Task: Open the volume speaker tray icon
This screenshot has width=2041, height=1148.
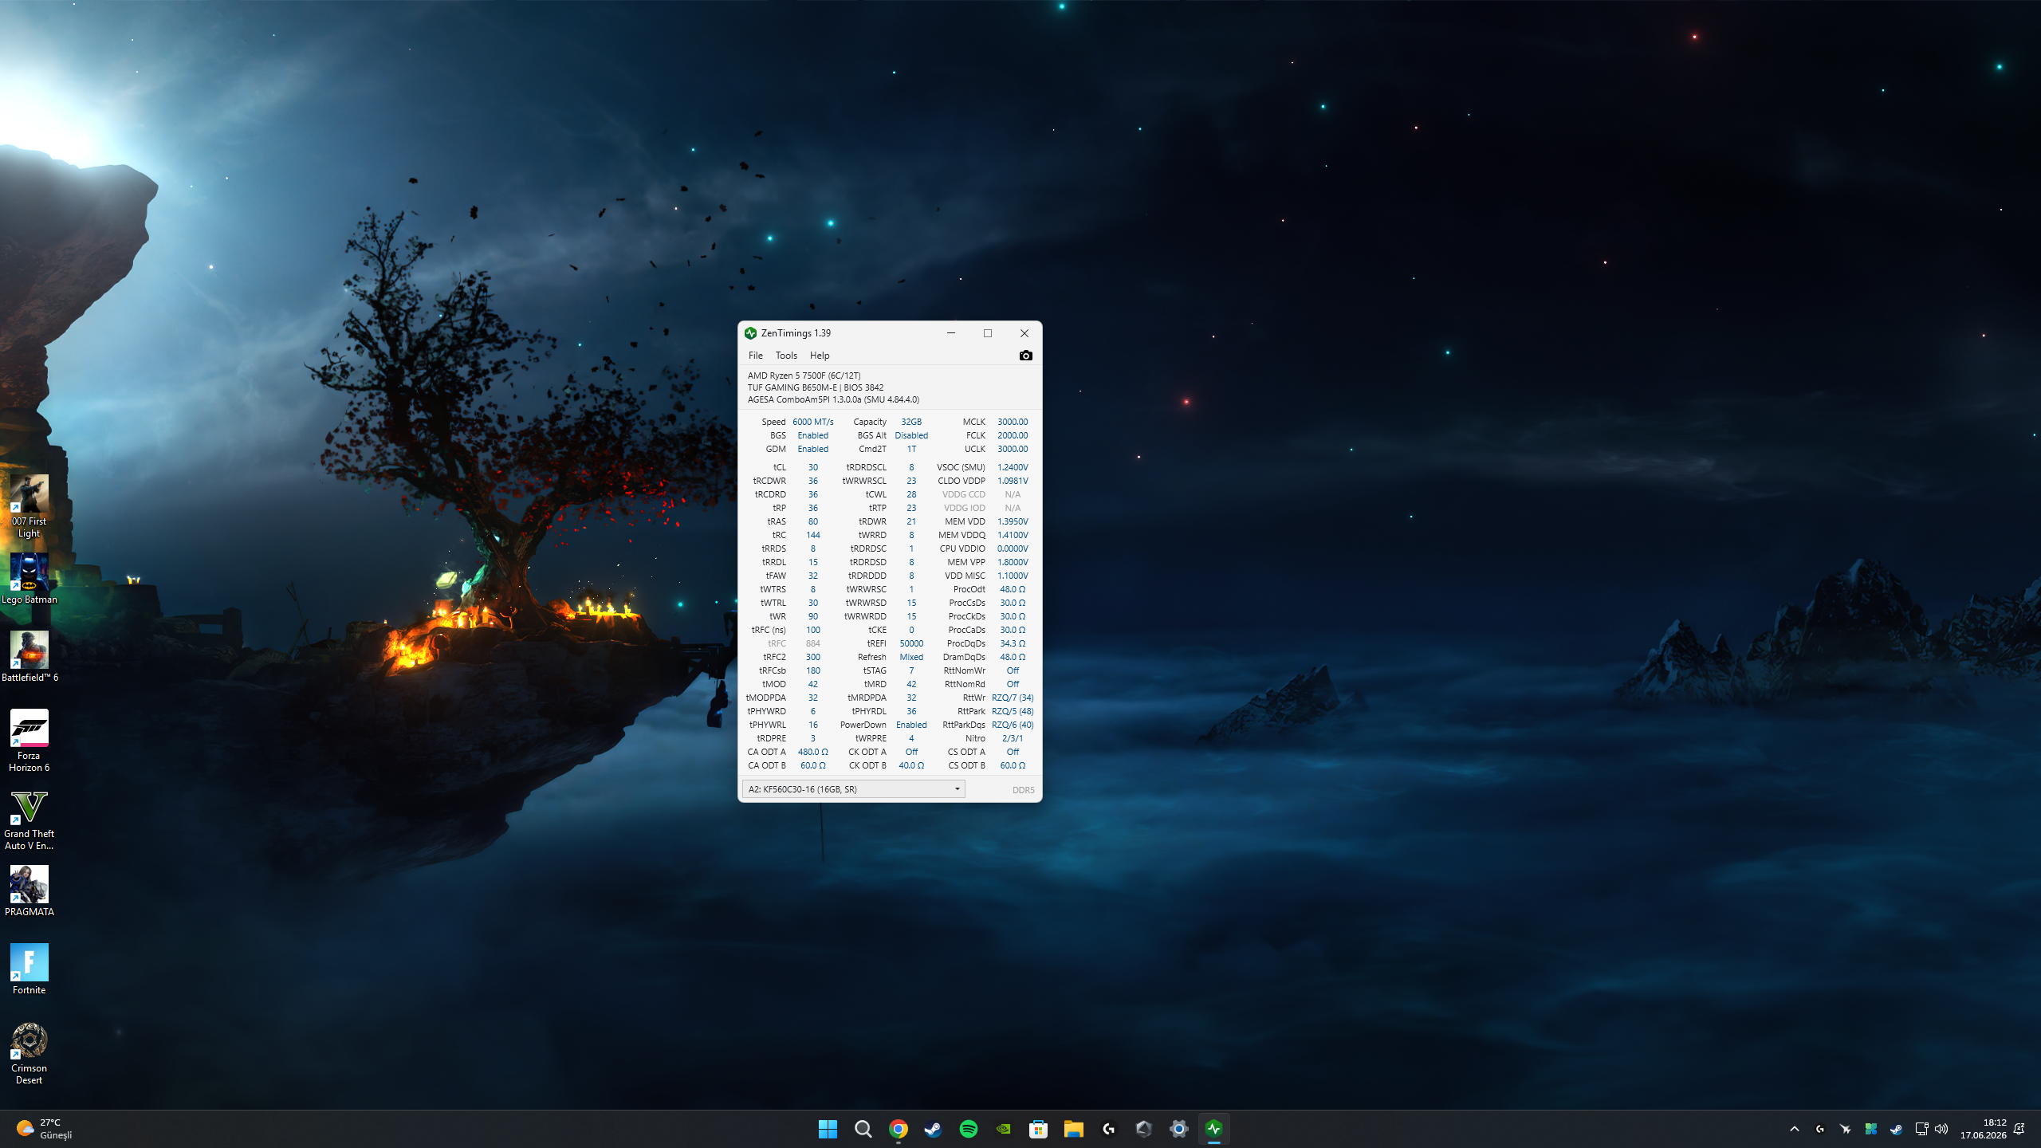Action: (x=1941, y=1129)
